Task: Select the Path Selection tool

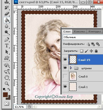Action: pyautogui.click(x=7, y=52)
